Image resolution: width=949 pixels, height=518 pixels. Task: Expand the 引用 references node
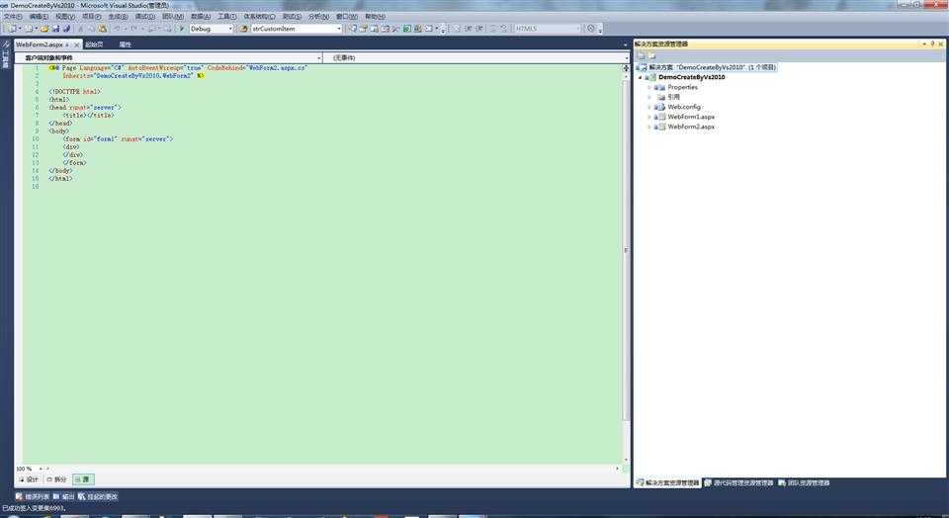coord(649,97)
